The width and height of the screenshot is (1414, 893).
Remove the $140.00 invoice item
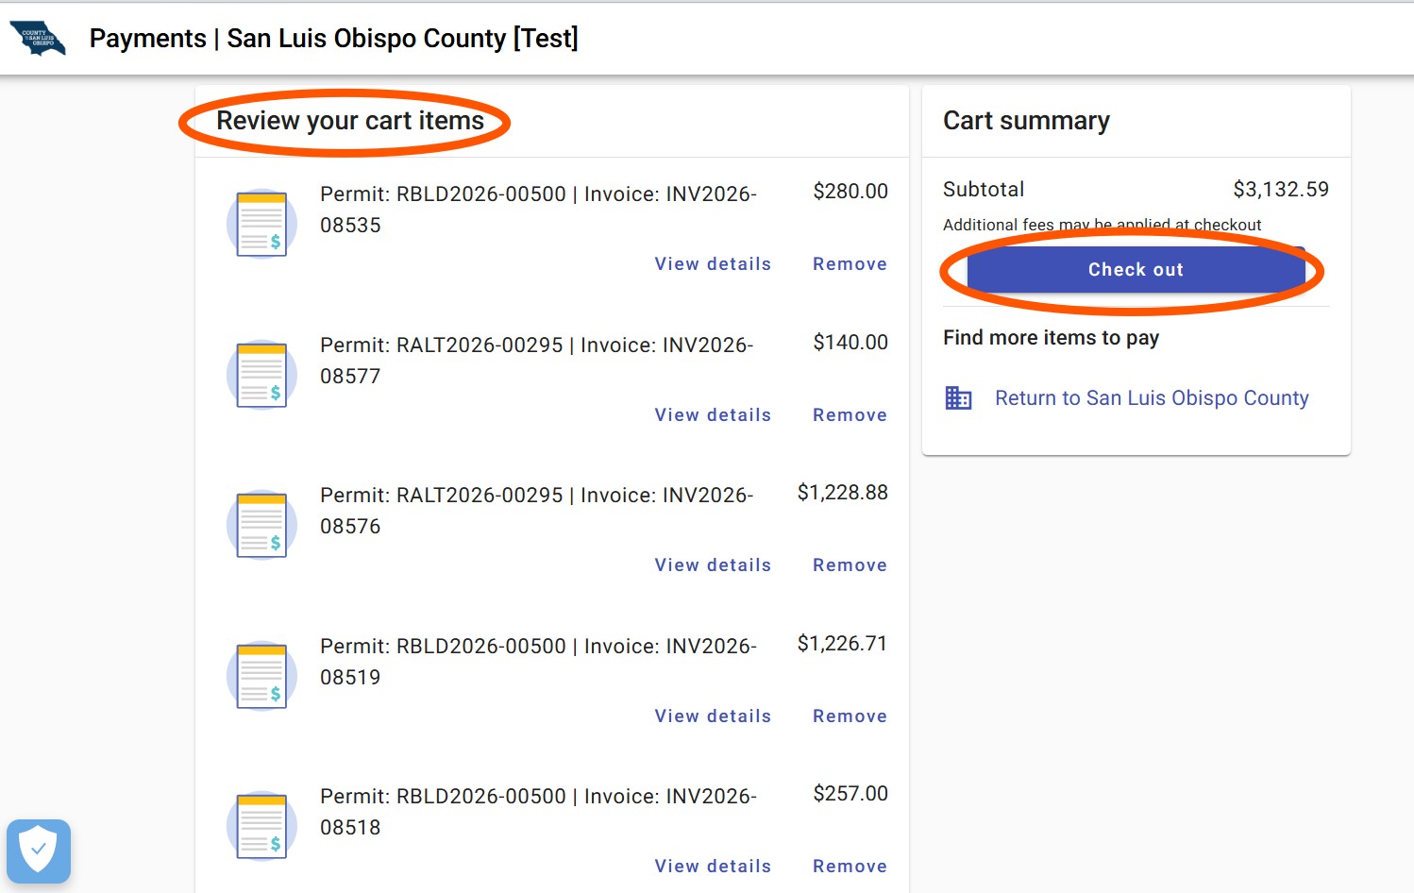point(850,415)
